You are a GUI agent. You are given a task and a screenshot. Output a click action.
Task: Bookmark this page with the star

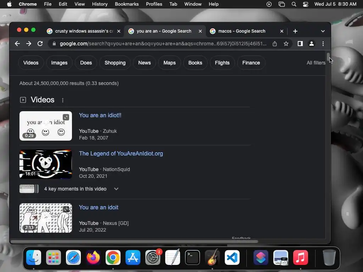tap(286, 44)
